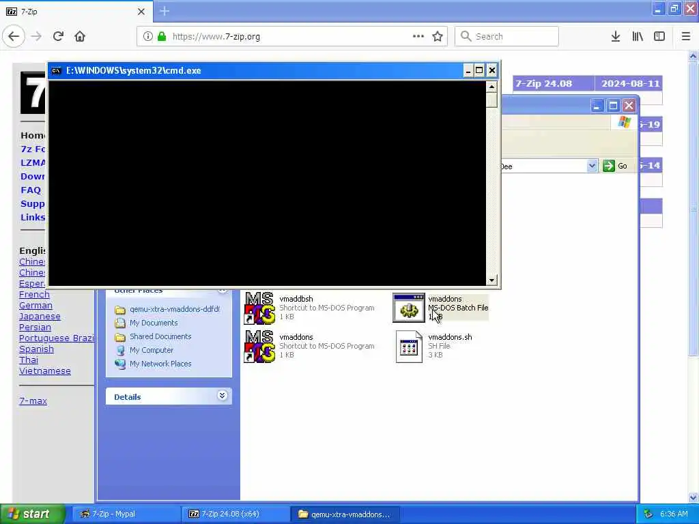Open the Persian language link
The image size is (699, 524).
pos(35,327)
